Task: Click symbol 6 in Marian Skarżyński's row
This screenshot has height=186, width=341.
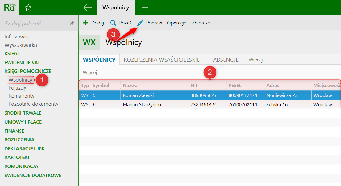Action: click(x=94, y=104)
